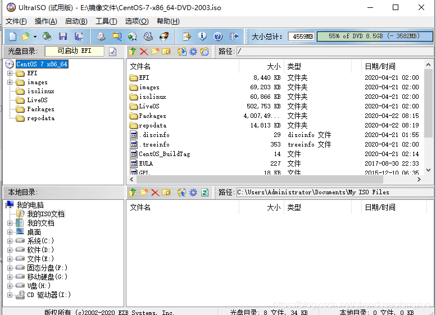Screen dimensions: 436x315
Task: Click the Compress ISO icon
Action: 117,36
